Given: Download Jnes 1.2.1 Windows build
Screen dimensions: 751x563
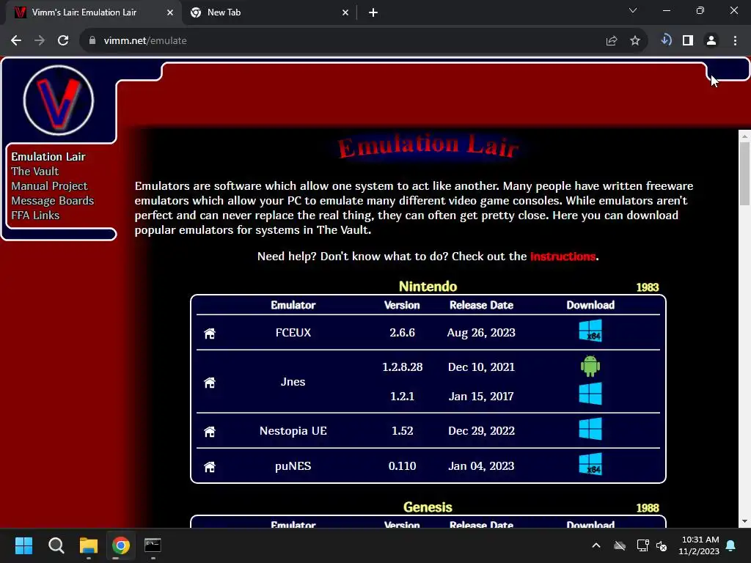Looking at the screenshot, I should point(590,394).
